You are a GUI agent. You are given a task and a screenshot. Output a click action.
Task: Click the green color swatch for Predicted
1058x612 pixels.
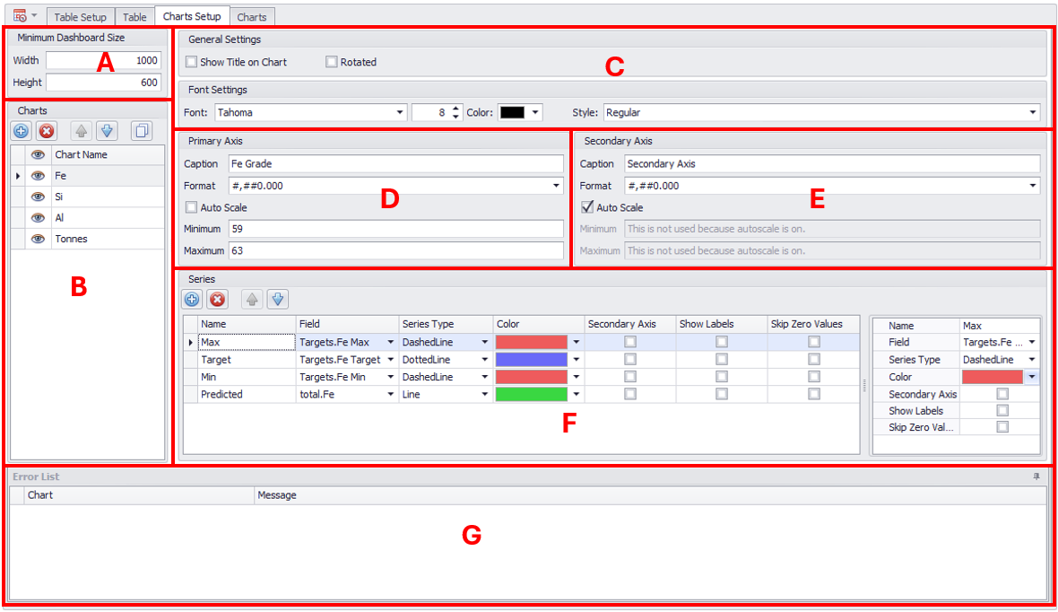[x=531, y=394]
